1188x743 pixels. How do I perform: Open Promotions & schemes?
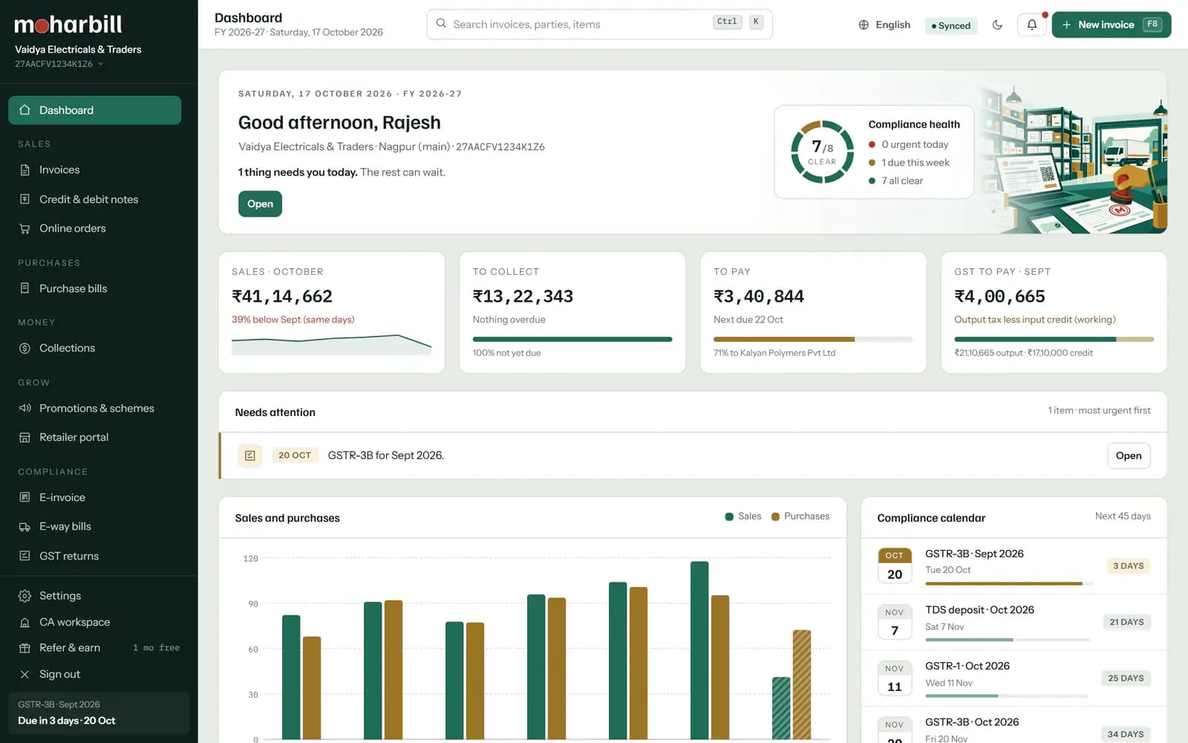click(x=94, y=408)
